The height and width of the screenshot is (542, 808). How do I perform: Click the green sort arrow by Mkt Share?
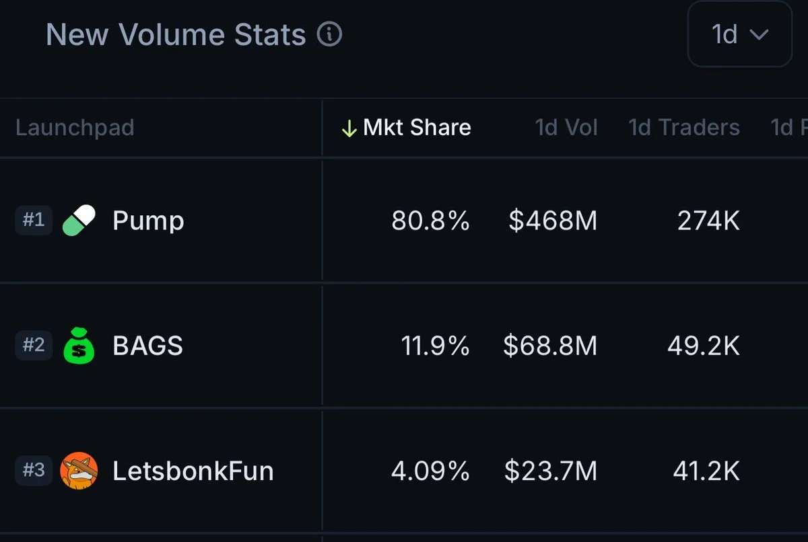point(349,128)
